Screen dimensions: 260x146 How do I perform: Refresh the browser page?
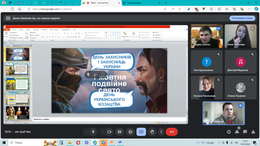tap(12, 9)
